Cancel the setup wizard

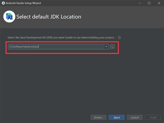tap(135, 117)
